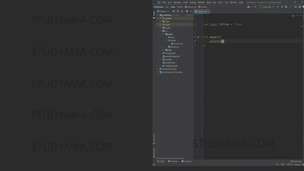Open the VCS menu
Image resolution: width=304 pixels, height=171 pixels.
tap(227, 2)
